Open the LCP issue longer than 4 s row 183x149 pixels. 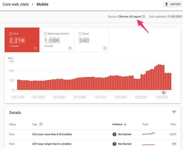[x=93, y=144]
